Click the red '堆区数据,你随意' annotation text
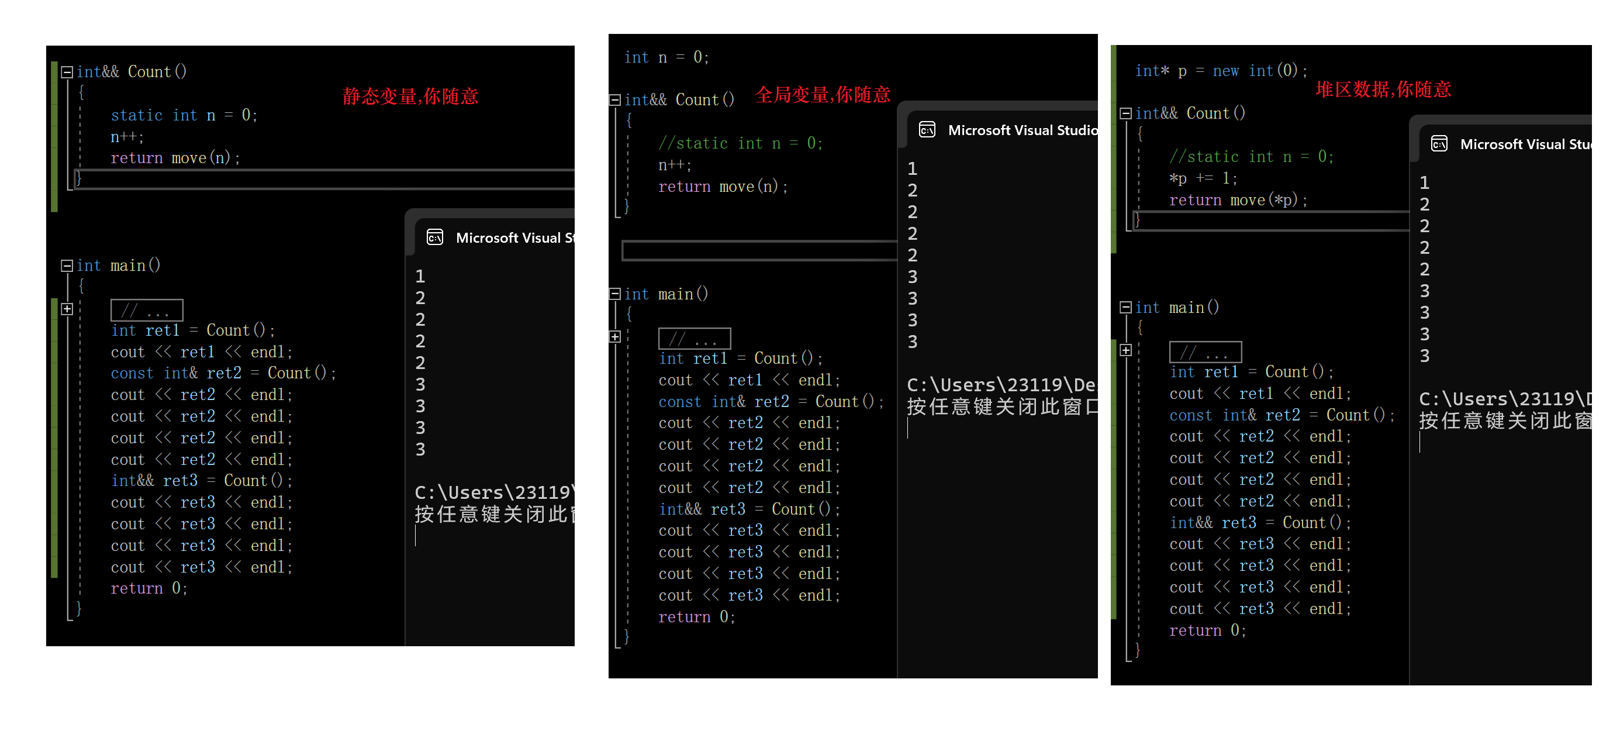Image resolution: width=1620 pixels, height=755 pixels. tap(1383, 89)
